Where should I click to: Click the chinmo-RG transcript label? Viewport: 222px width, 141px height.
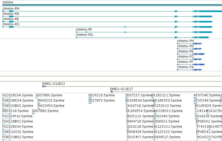pos(11,24)
